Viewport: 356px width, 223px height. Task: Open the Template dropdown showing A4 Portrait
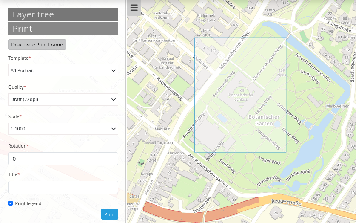click(63, 70)
